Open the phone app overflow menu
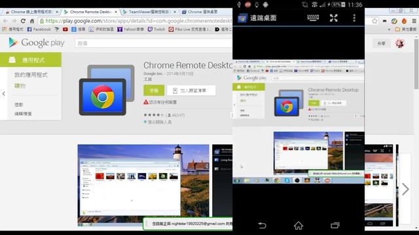This screenshot has height=235, width=419. (354, 18)
